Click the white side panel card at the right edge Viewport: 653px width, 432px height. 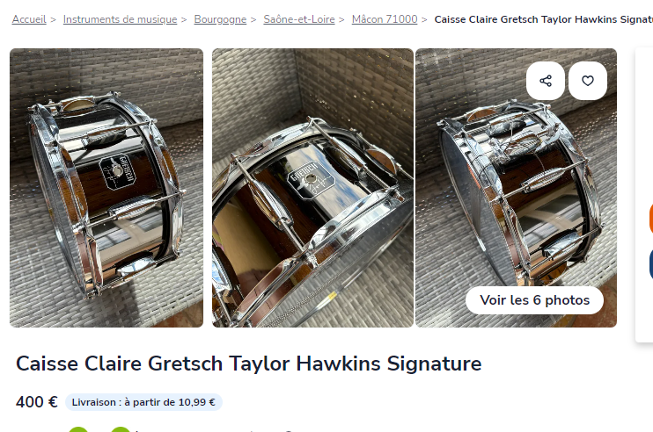[x=644, y=195]
